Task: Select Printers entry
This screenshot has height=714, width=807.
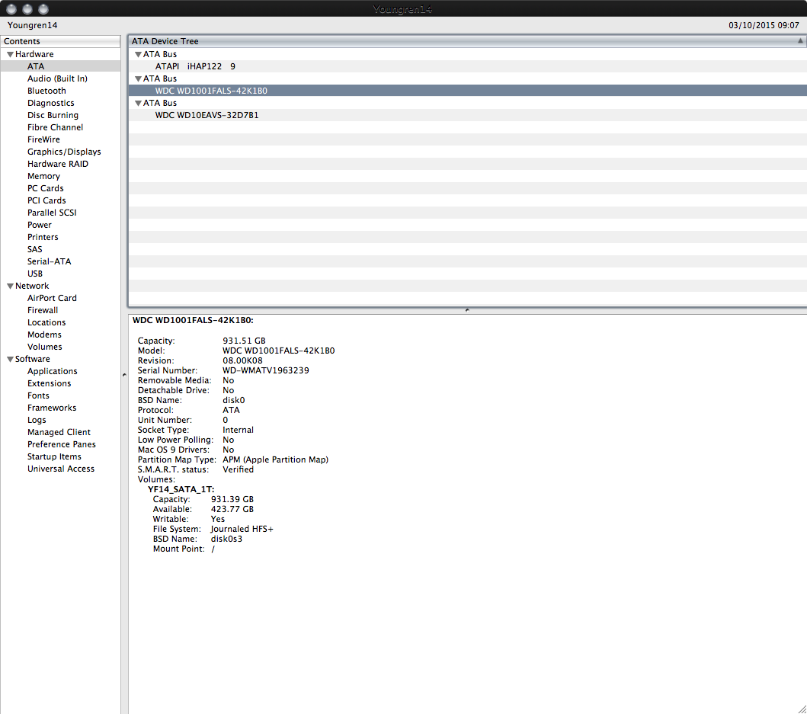Action: [43, 237]
